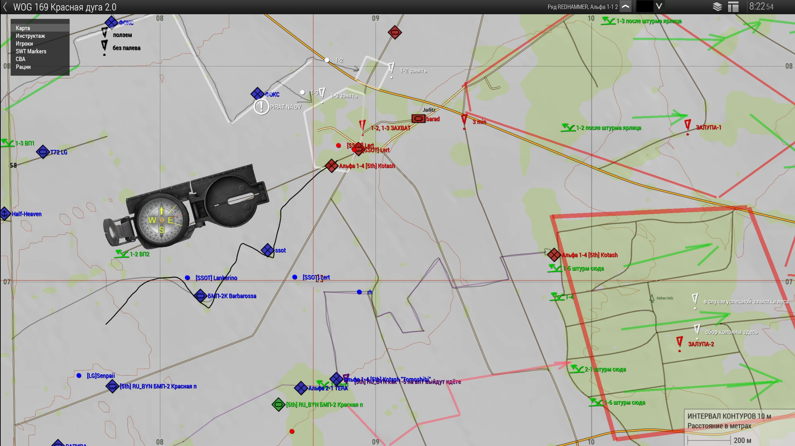795x446 pixels.
Task: Pick the black color swatch box
Action: (644, 6)
